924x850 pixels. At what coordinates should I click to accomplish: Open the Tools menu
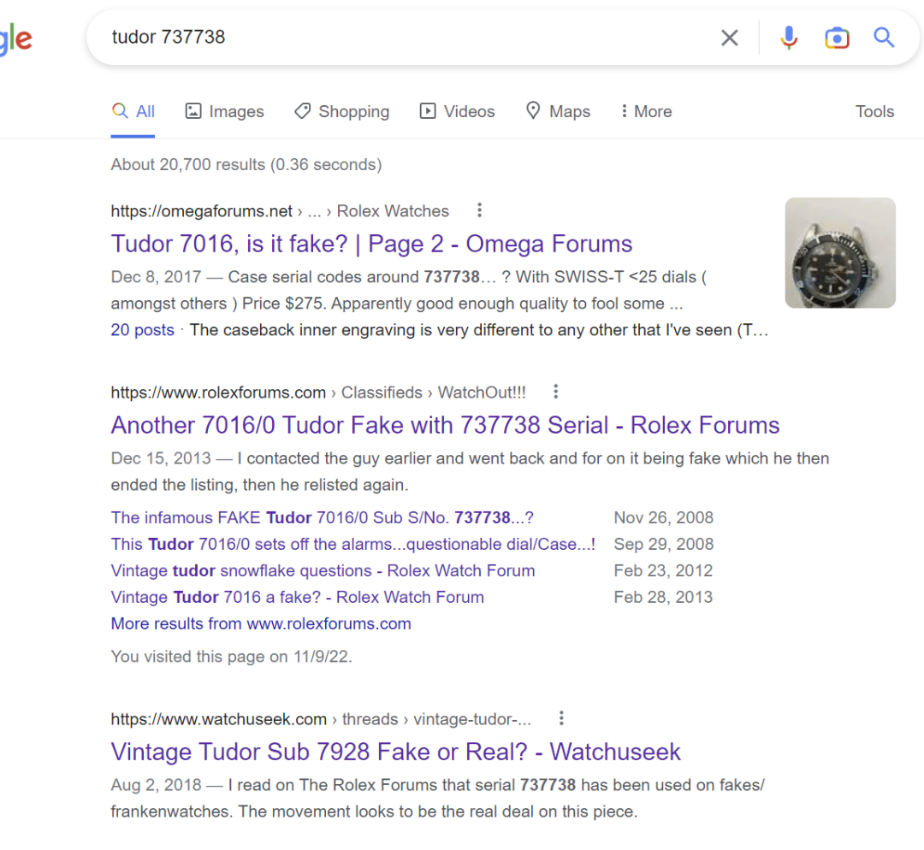[874, 111]
